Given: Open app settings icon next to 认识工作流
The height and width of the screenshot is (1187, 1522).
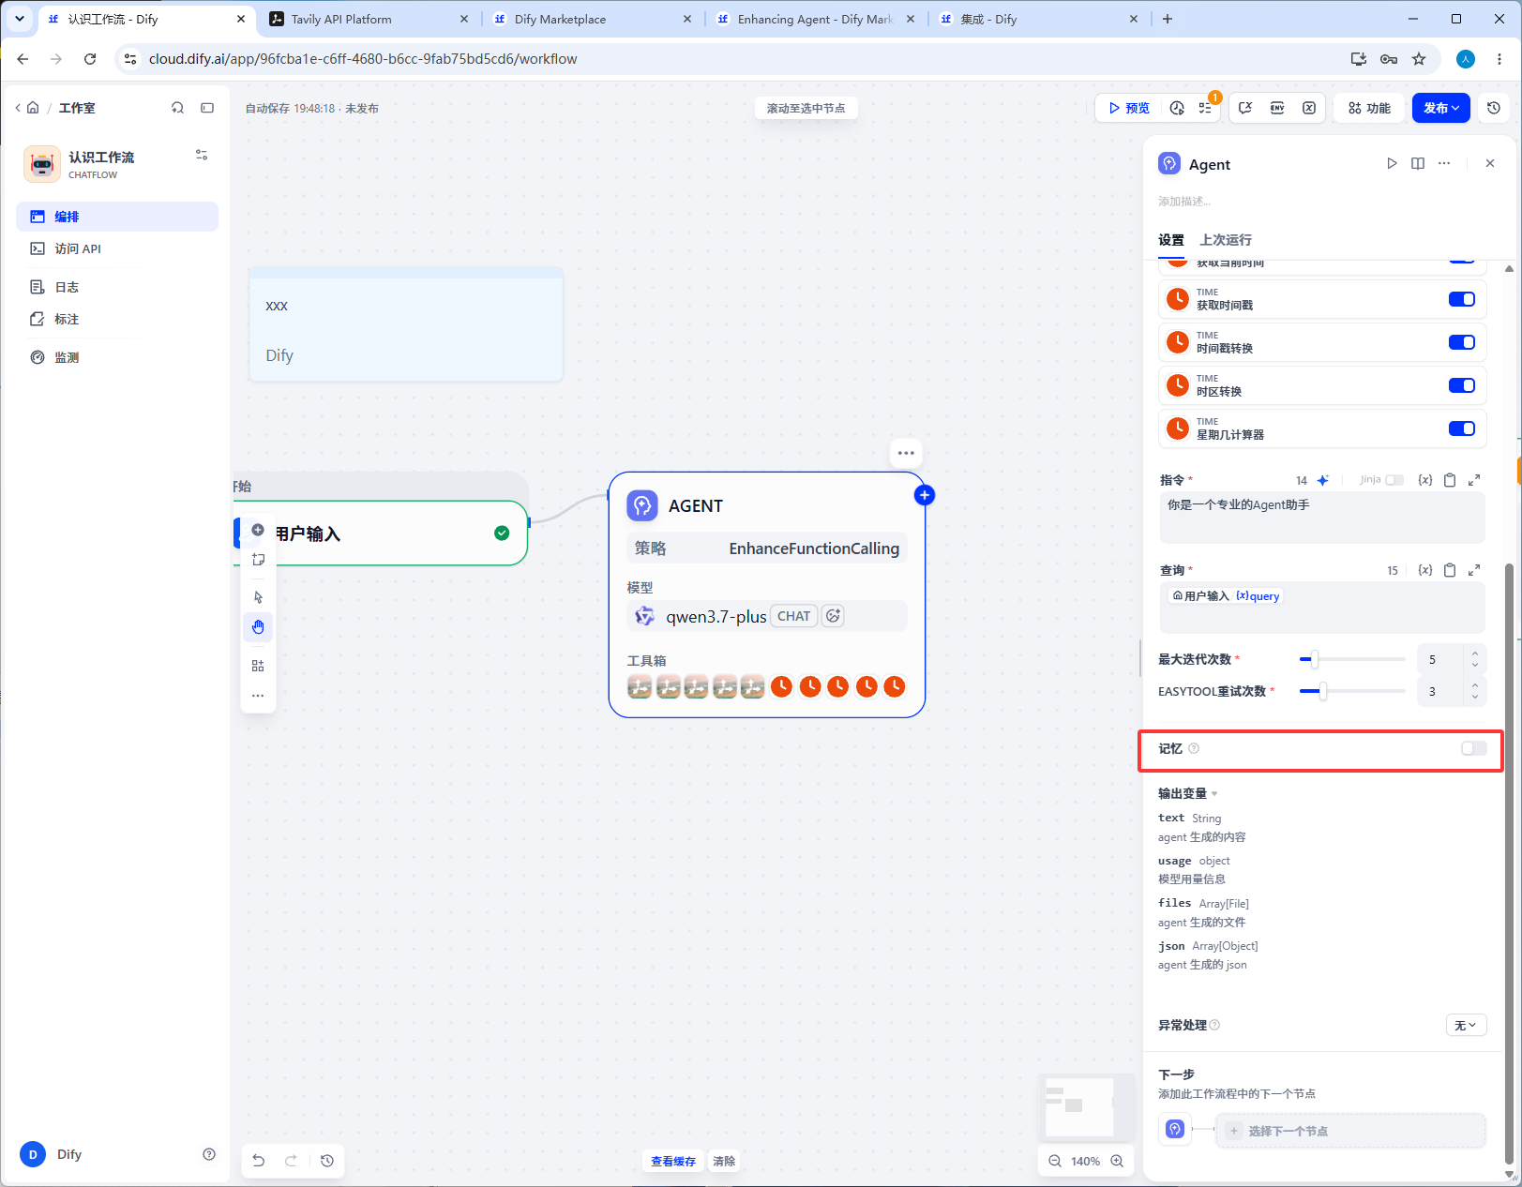Looking at the screenshot, I should [x=202, y=155].
